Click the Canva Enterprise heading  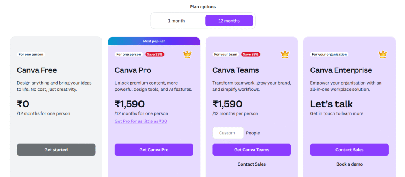point(341,70)
